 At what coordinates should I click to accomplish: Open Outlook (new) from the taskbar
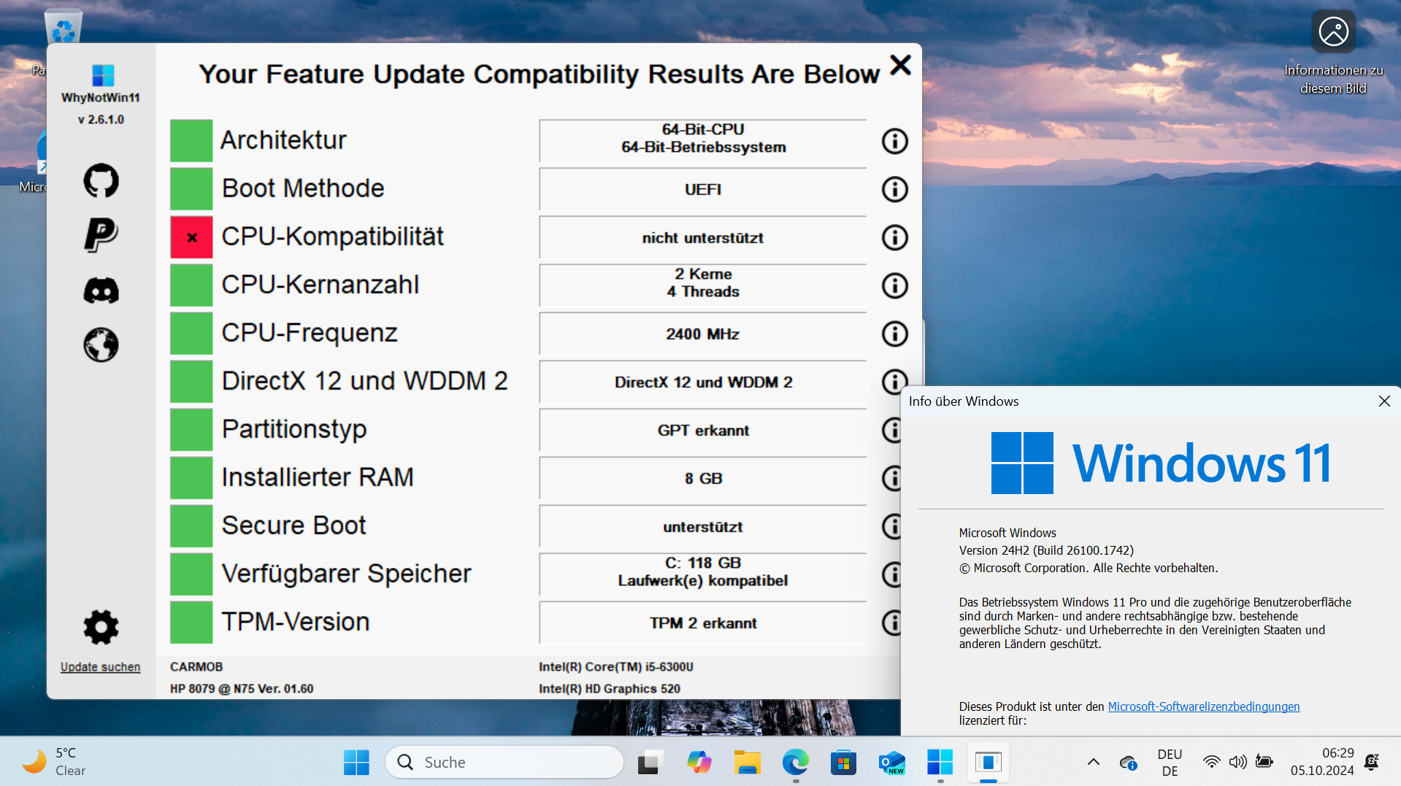click(891, 762)
